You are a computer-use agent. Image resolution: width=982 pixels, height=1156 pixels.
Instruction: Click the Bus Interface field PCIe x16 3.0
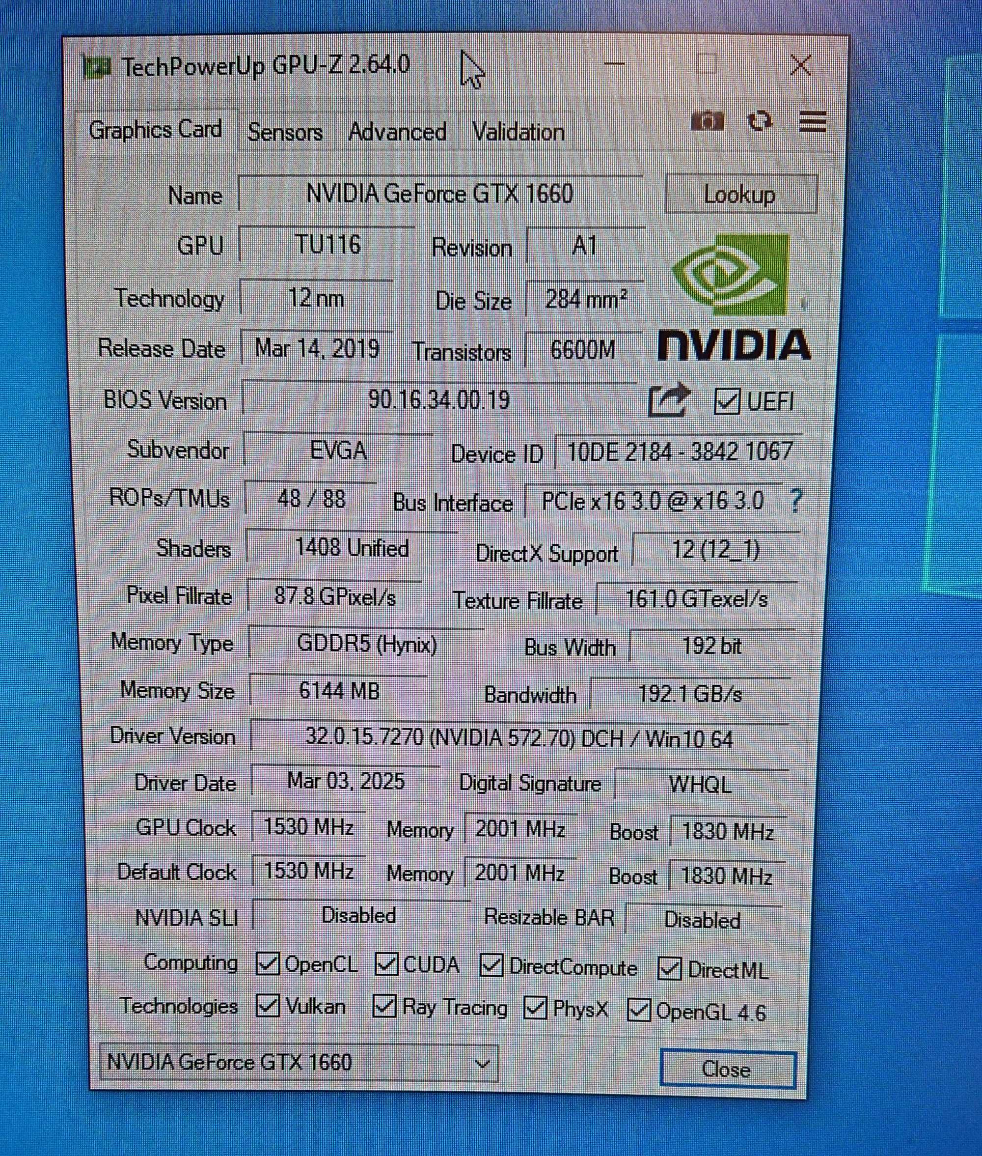point(653,501)
